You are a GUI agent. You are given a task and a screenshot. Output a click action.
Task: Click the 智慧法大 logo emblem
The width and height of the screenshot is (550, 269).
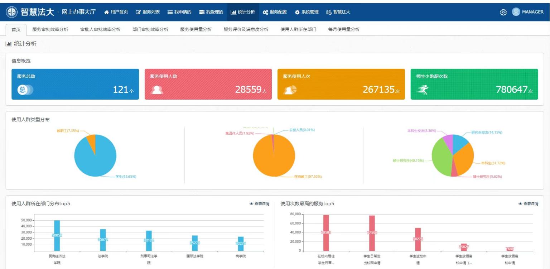(x=12, y=12)
